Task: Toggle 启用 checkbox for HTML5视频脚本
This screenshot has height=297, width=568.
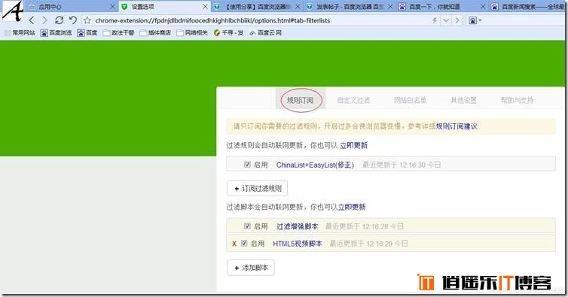Action: coord(244,244)
